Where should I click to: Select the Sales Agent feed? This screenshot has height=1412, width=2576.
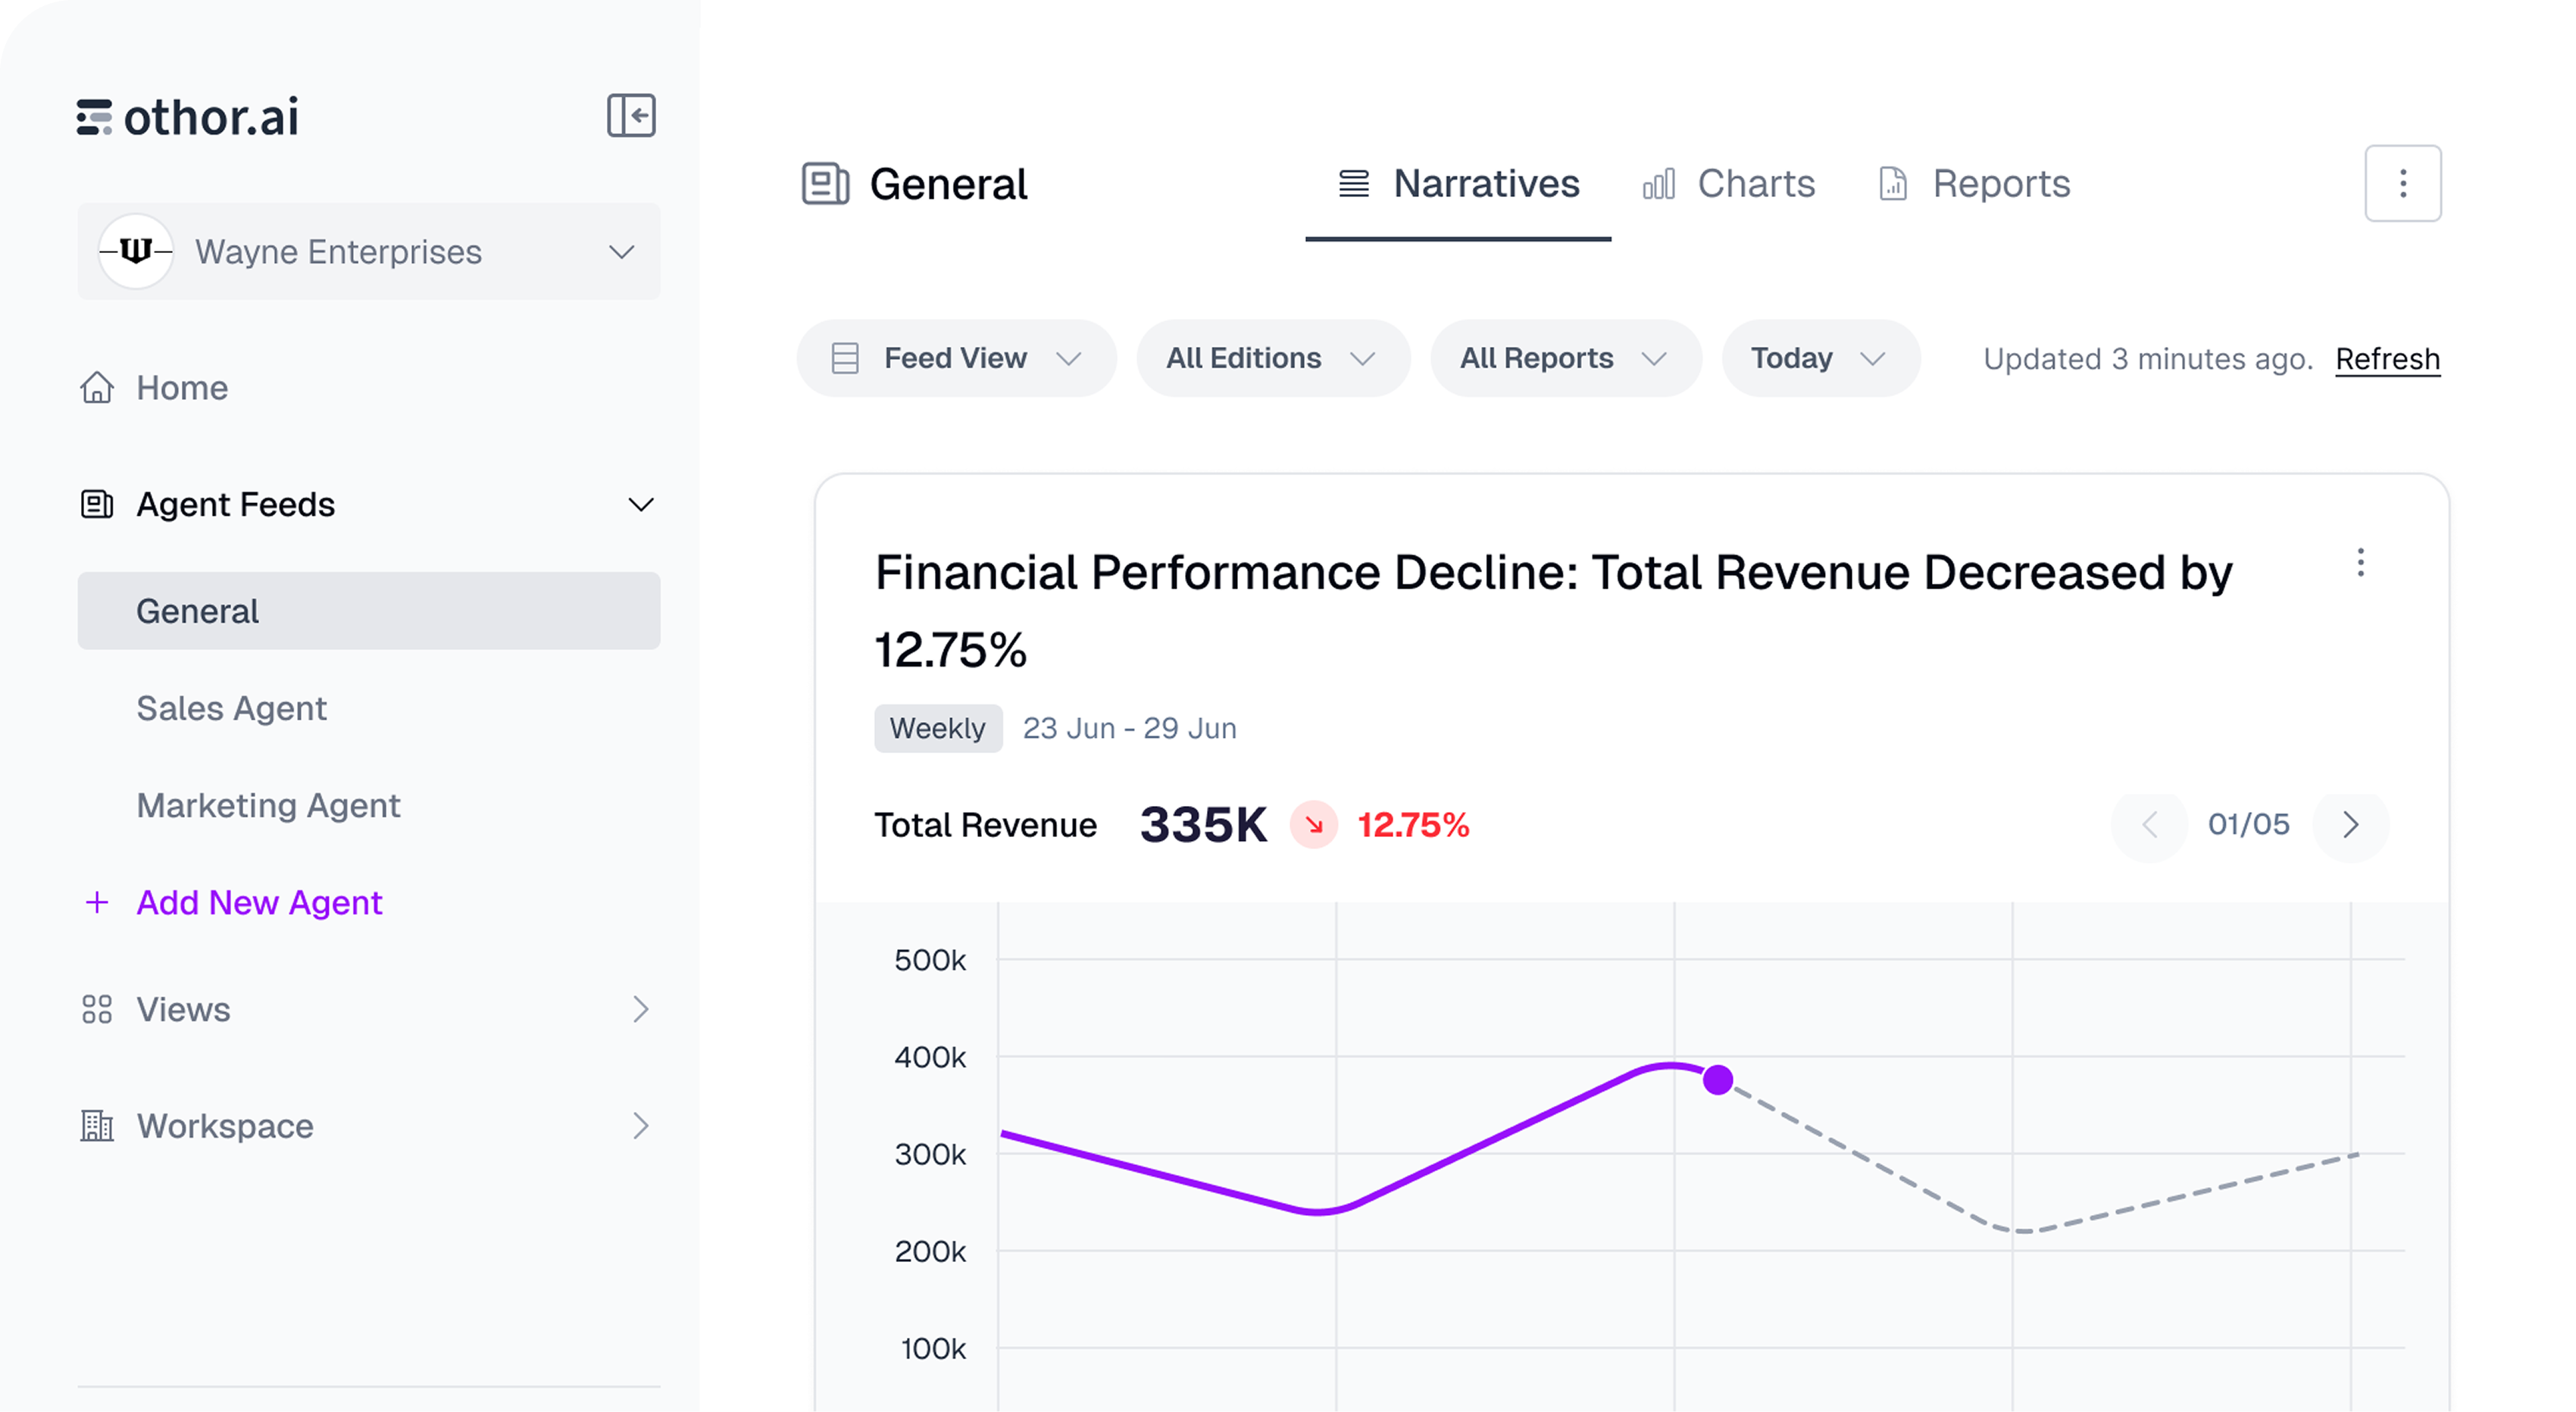[x=232, y=708]
